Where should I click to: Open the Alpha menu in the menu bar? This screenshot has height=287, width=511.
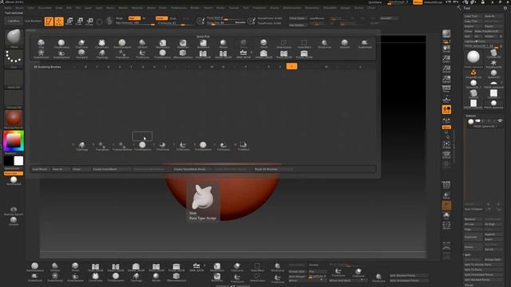(x=8, y=8)
